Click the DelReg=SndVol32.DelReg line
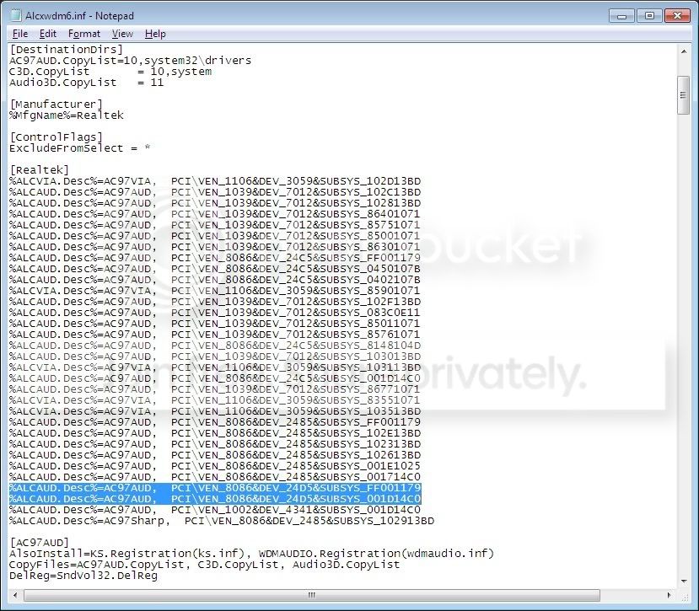The height and width of the screenshot is (611, 699). pos(83,576)
